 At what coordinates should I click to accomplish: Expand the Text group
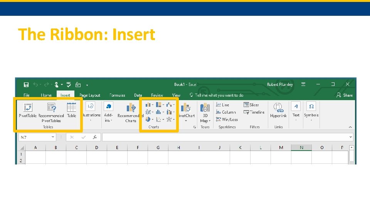[296, 112]
